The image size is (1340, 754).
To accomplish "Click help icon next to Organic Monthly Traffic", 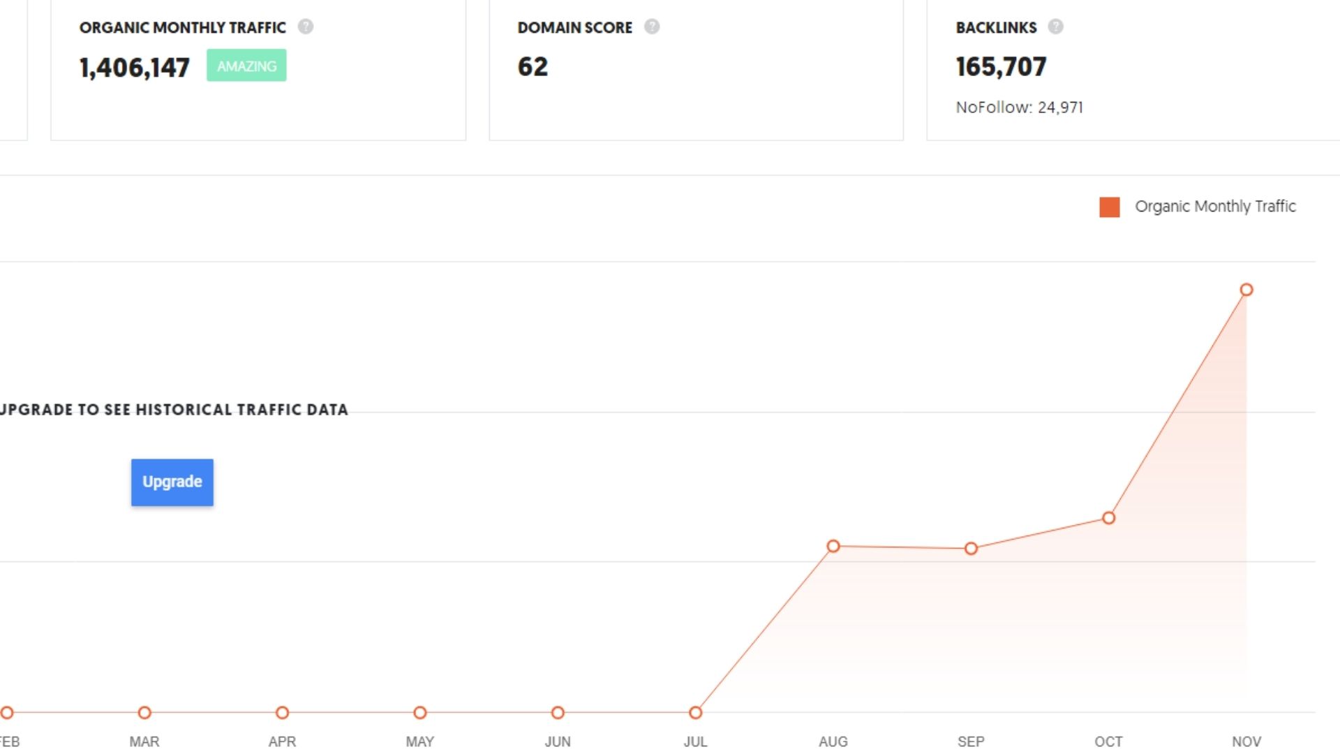I will click(306, 27).
